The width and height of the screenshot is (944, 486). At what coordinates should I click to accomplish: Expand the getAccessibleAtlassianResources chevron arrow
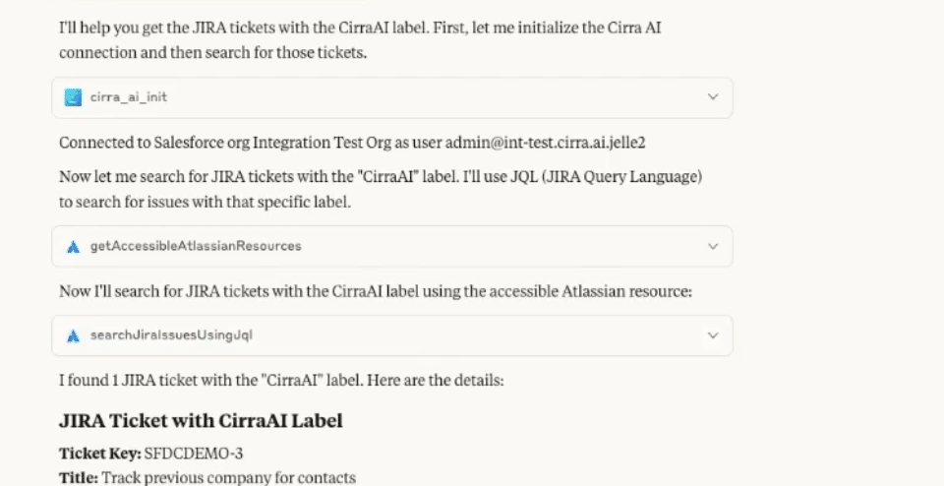coord(713,246)
